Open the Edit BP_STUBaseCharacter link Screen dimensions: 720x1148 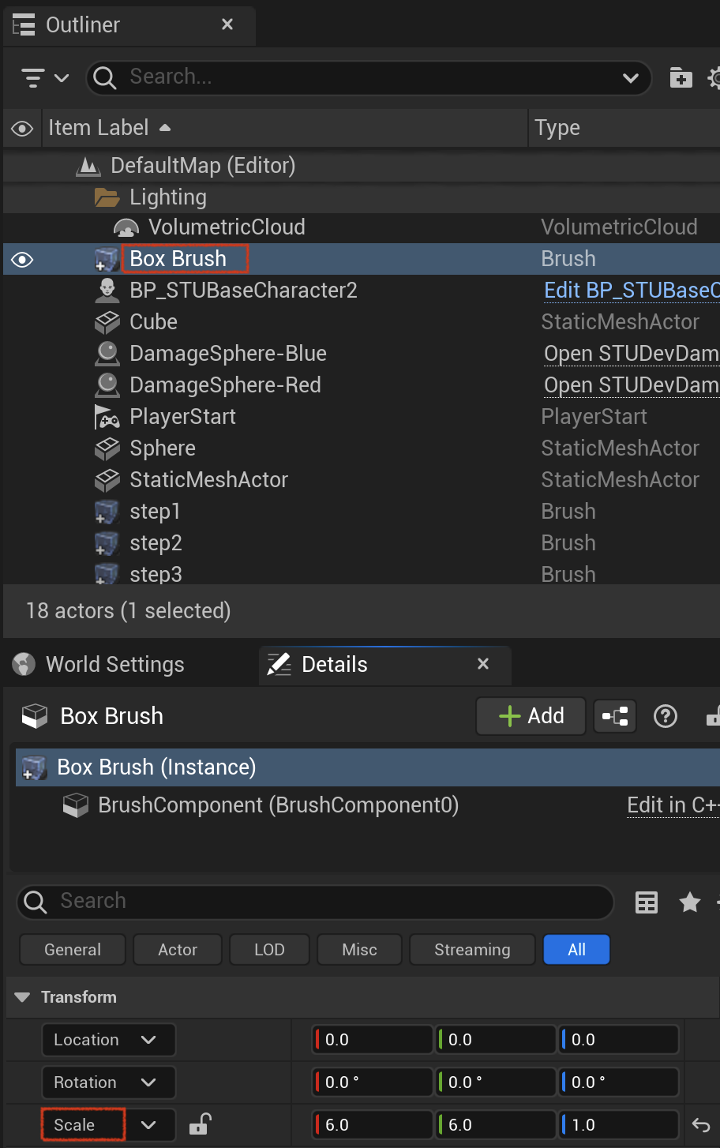coord(632,291)
